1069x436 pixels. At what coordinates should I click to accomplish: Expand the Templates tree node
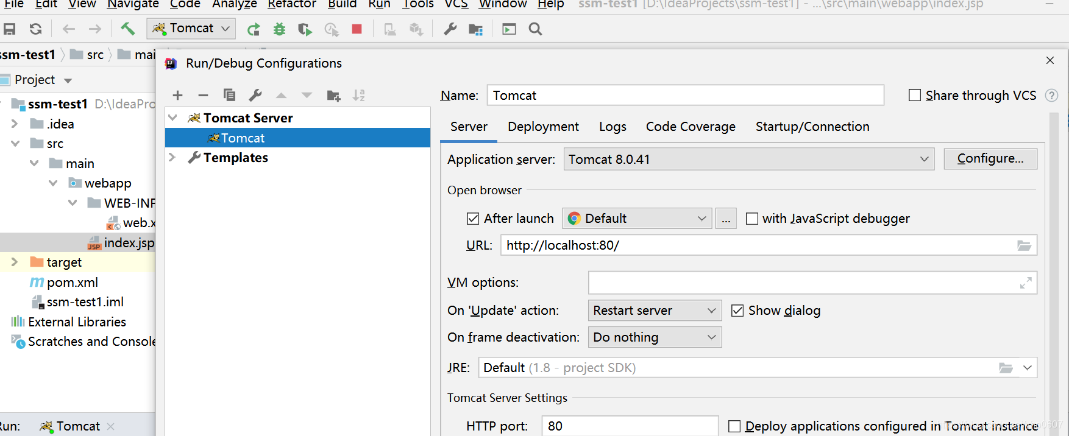click(x=172, y=157)
